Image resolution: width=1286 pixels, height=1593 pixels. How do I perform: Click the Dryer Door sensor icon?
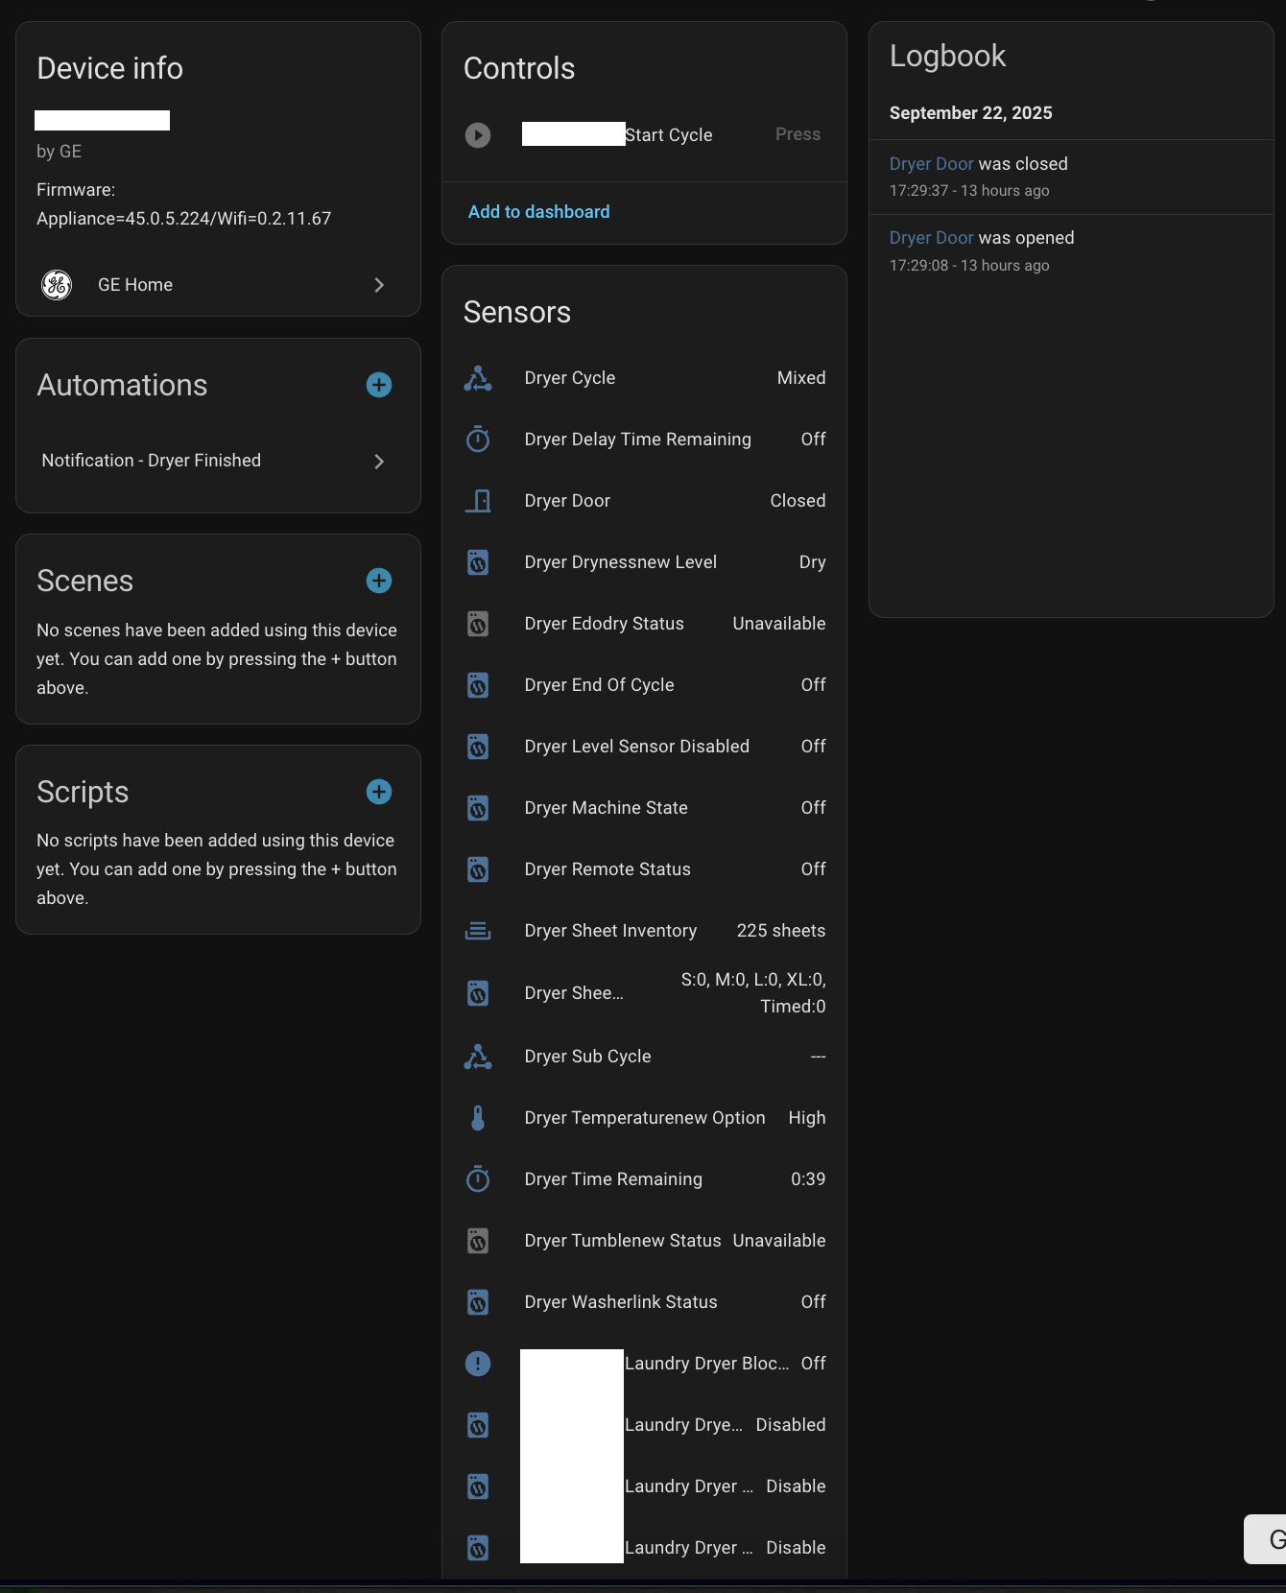tap(478, 501)
